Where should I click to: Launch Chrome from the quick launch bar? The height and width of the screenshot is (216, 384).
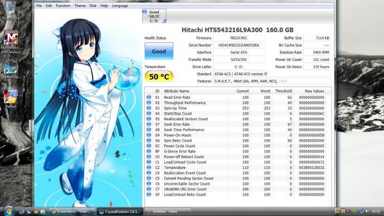[36, 211]
